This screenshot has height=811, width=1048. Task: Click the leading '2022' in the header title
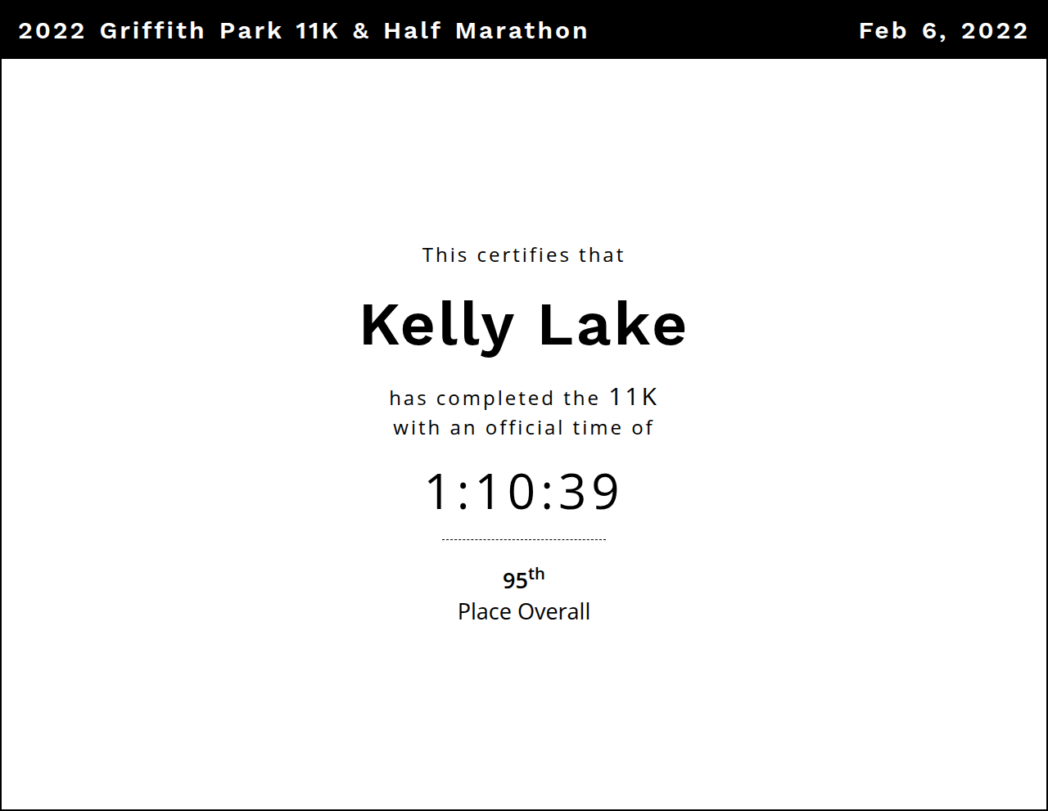(x=52, y=31)
